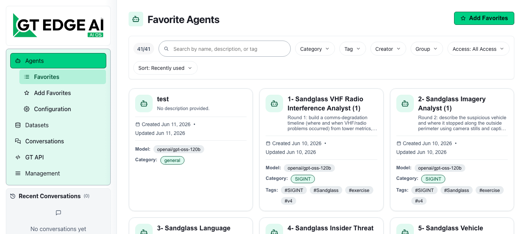Open the Sort: Recently used dropdown

coord(165,68)
